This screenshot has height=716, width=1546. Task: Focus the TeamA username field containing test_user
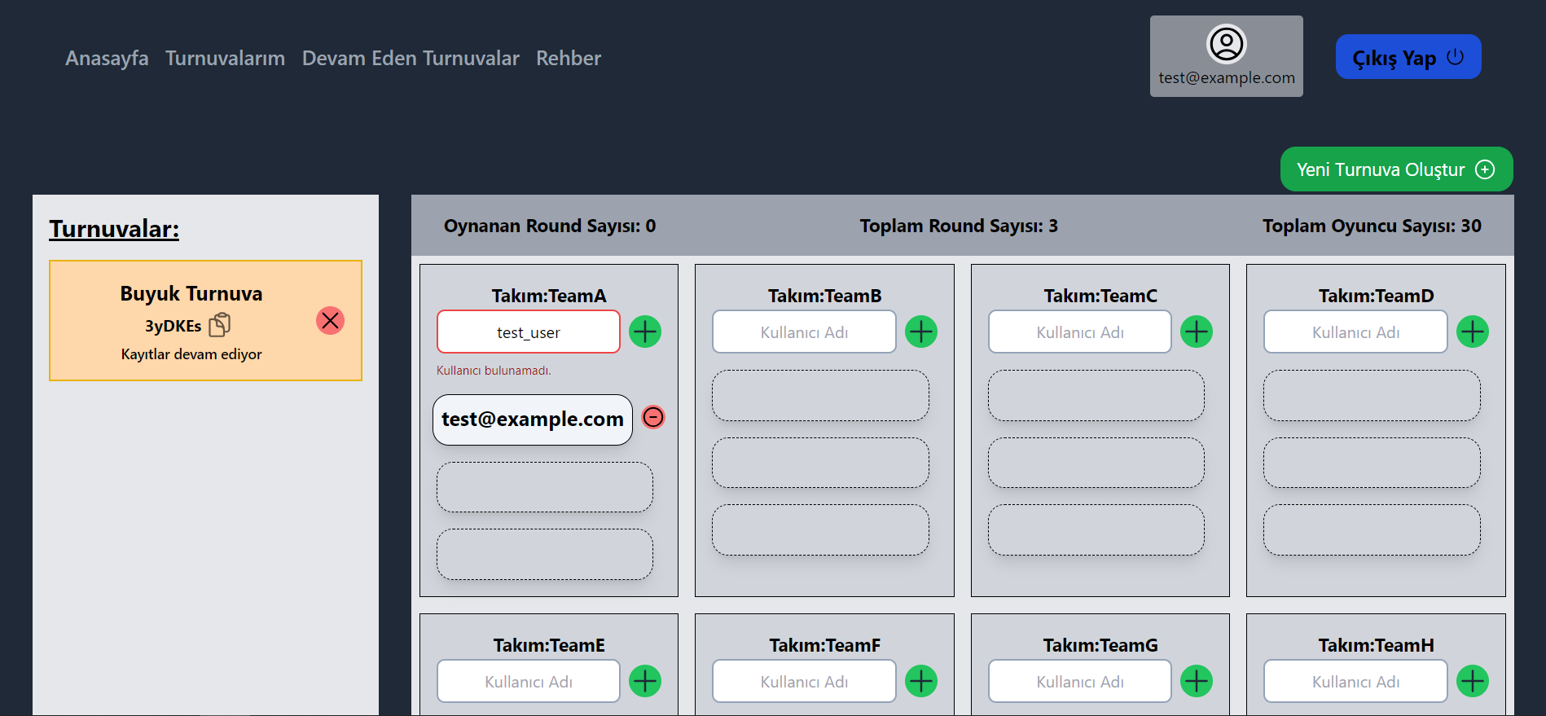point(528,332)
